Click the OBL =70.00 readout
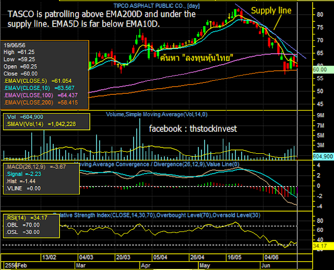The image size is (334, 270). coord(22,225)
